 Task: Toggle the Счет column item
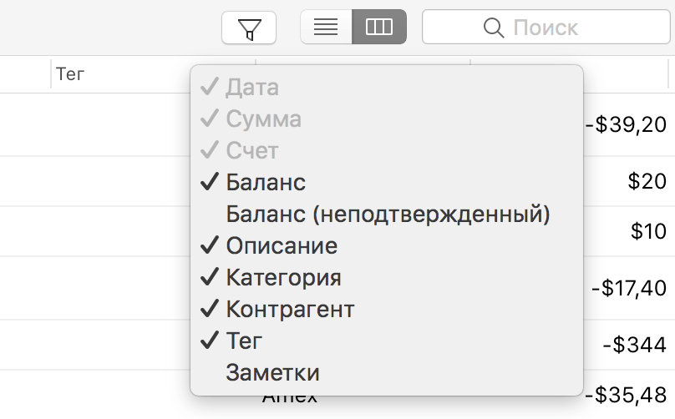click(x=387, y=150)
